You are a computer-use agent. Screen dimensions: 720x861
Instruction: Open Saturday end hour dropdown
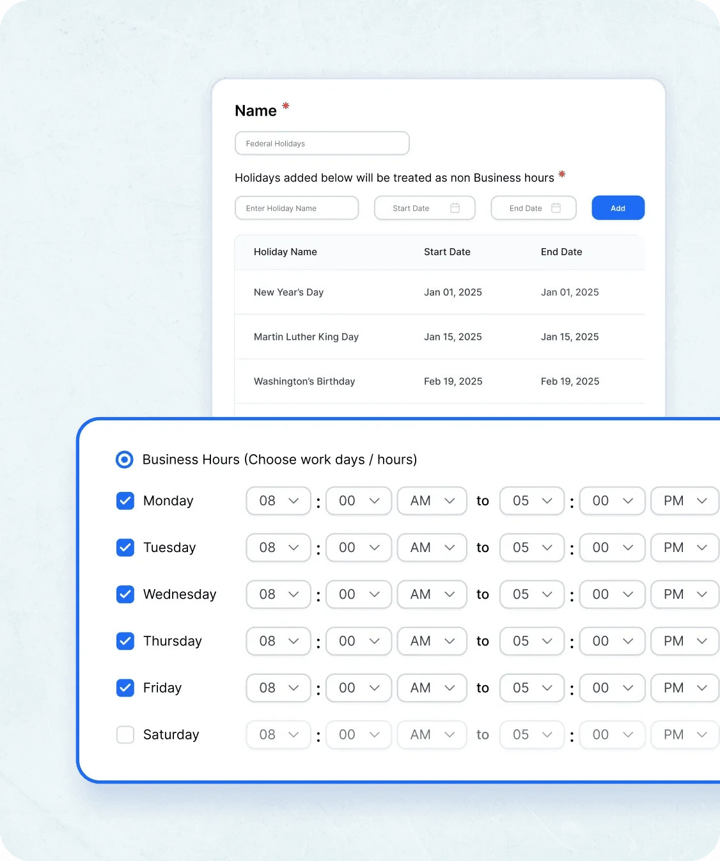(x=532, y=734)
